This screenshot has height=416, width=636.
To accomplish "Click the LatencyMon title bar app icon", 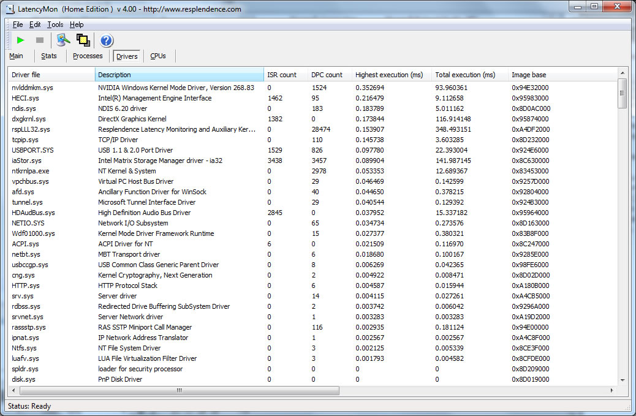I will (x=10, y=9).
